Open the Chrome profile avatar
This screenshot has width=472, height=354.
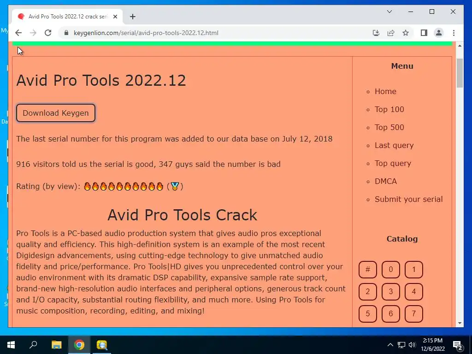pyautogui.click(x=439, y=33)
